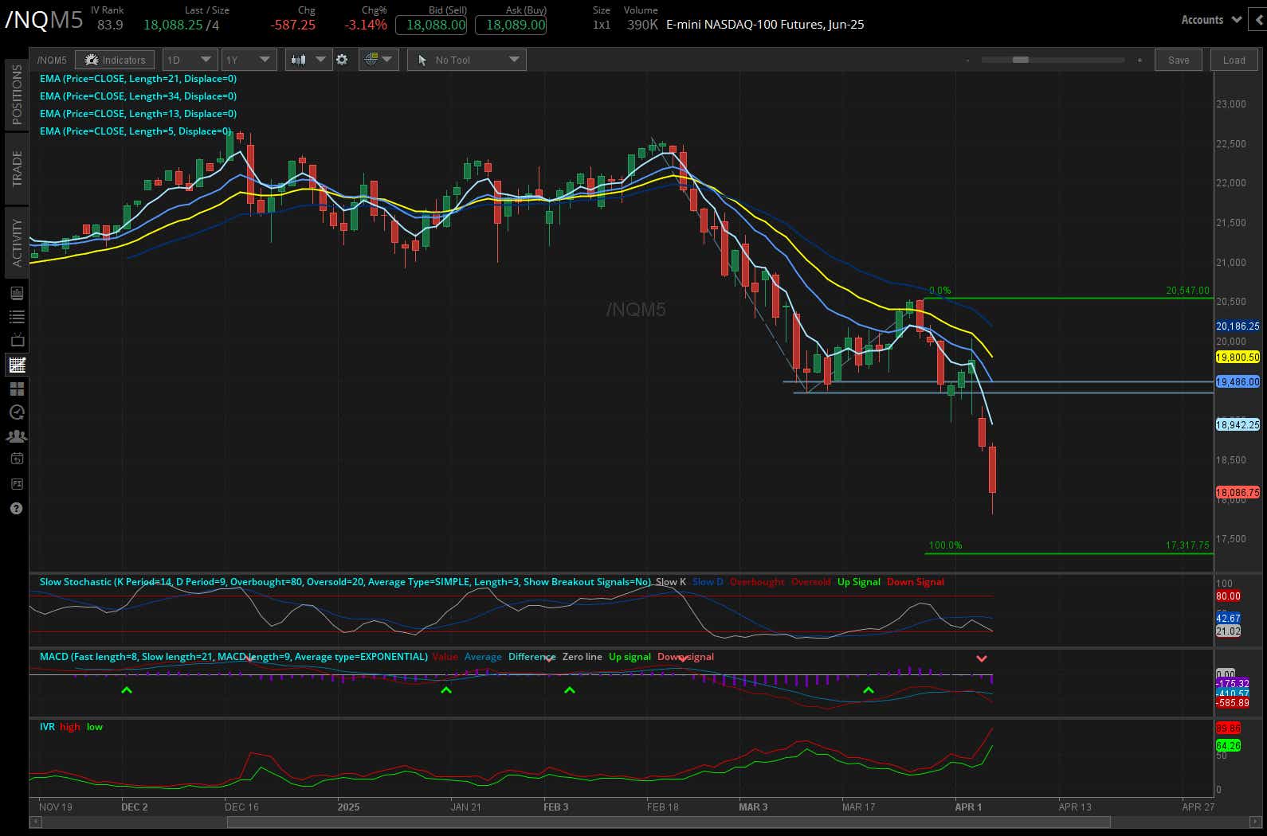1267x836 pixels.
Task: Click the red MACD down signal near Apr 1
Action: 982,658
